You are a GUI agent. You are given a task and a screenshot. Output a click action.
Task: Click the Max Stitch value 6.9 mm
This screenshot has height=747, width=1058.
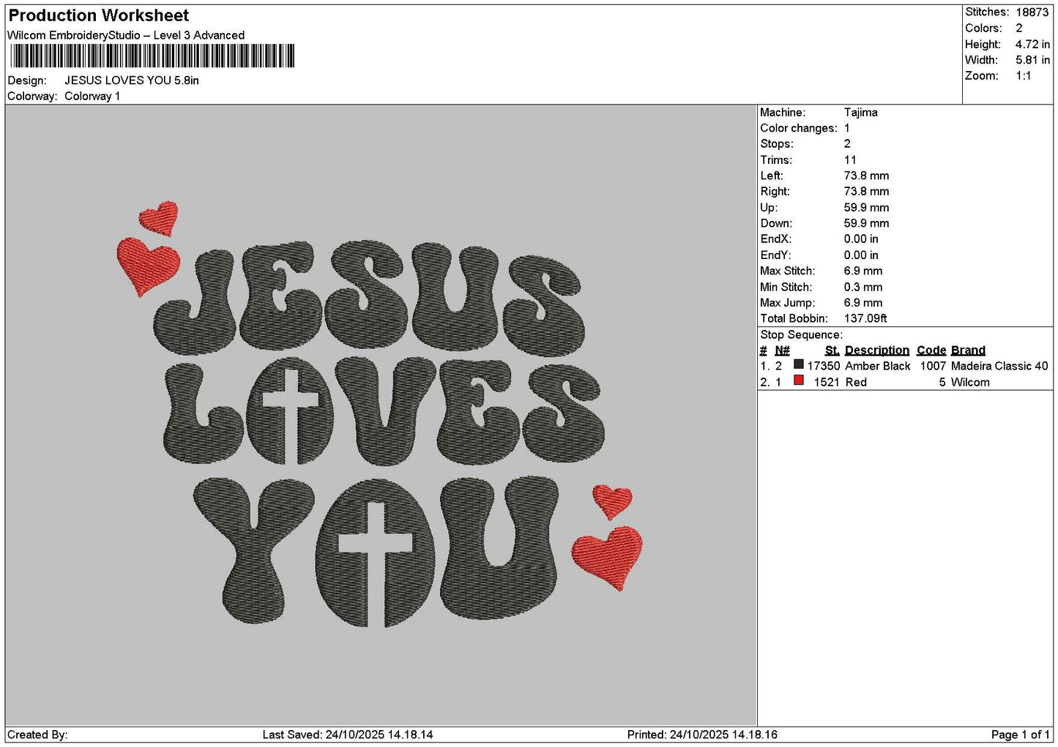863,271
